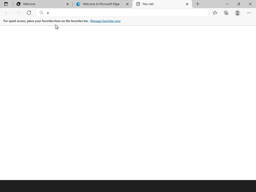
Task: Close the Edge browser window
Action: click(250, 4)
